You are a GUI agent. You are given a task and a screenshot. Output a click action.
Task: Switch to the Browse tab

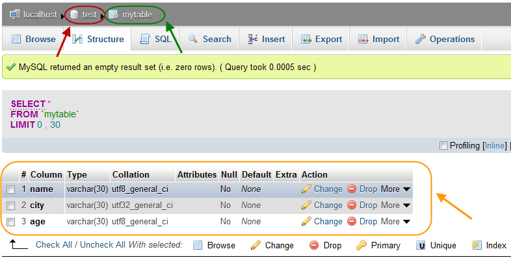[x=33, y=39]
